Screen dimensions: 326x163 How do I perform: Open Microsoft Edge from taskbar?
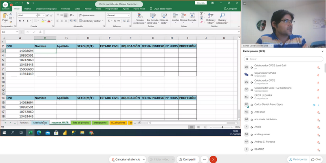(39, 133)
